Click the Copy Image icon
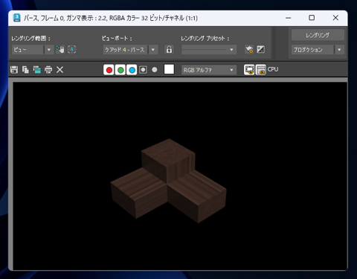The image size is (357, 279). coord(25,70)
